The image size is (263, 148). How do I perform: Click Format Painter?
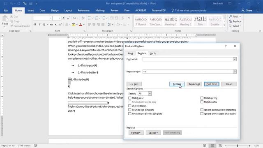pyautogui.click(x=20, y=26)
